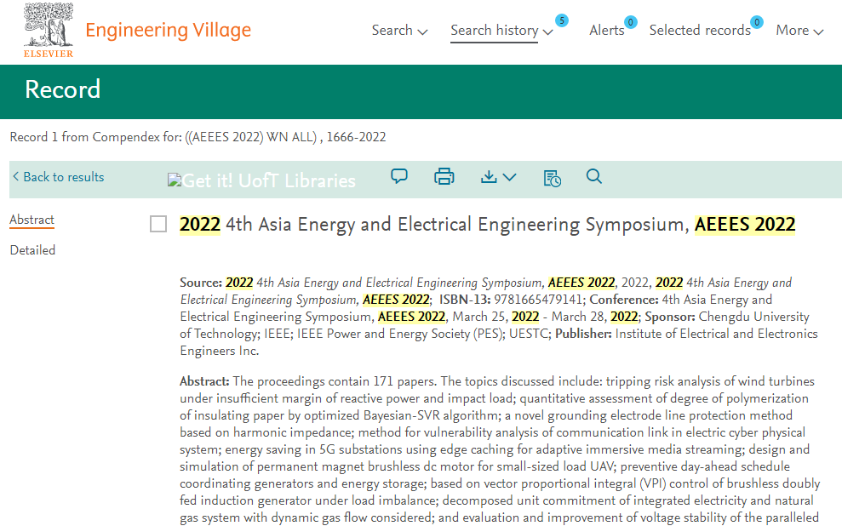
Task: Click the 'Abstract:' label in record body
Action: (x=204, y=381)
